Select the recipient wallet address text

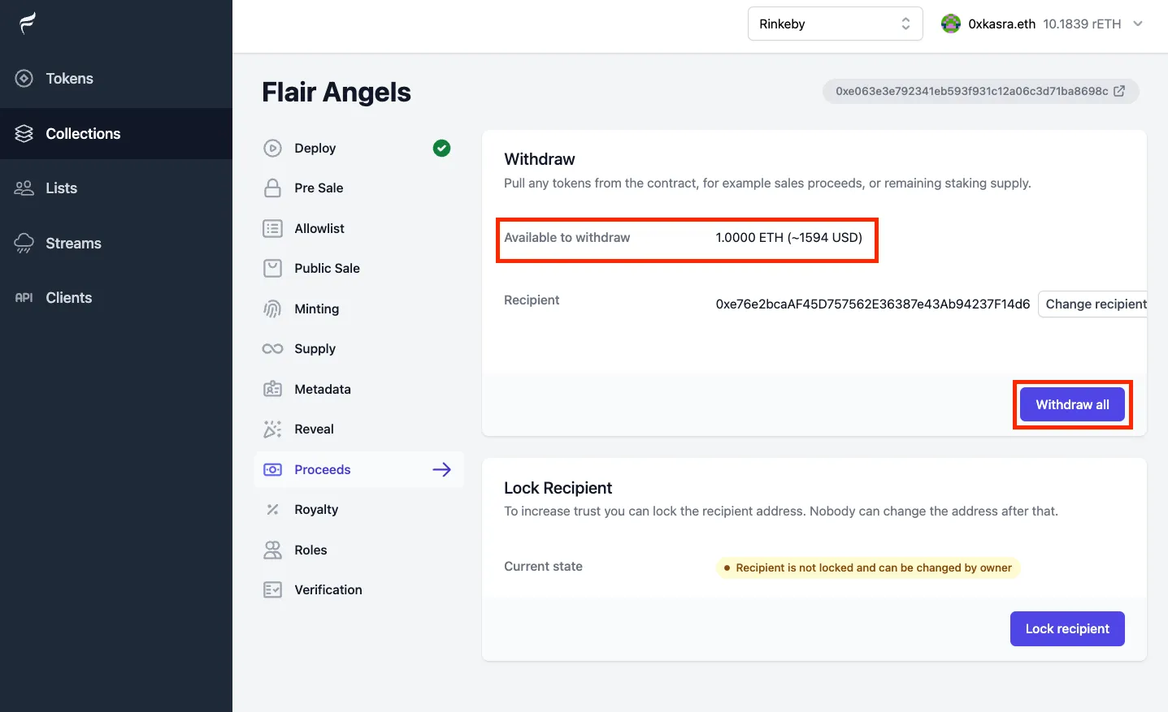873,304
